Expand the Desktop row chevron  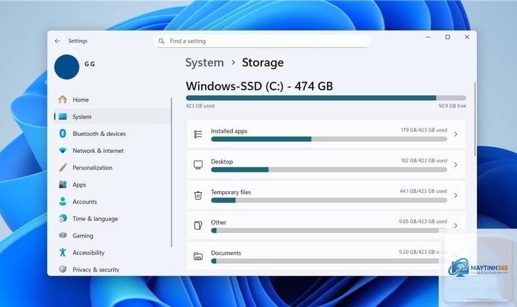[x=456, y=165]
